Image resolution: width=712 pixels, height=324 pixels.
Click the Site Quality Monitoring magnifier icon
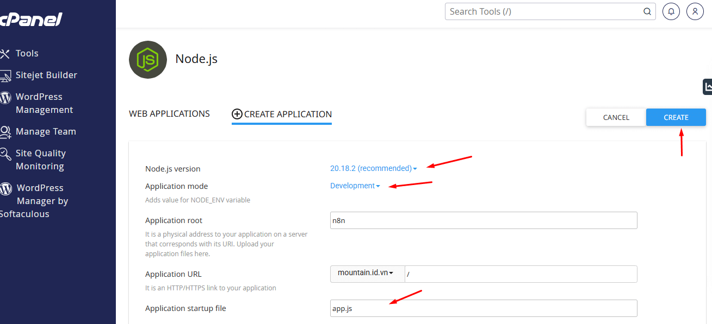click(5, 154)
